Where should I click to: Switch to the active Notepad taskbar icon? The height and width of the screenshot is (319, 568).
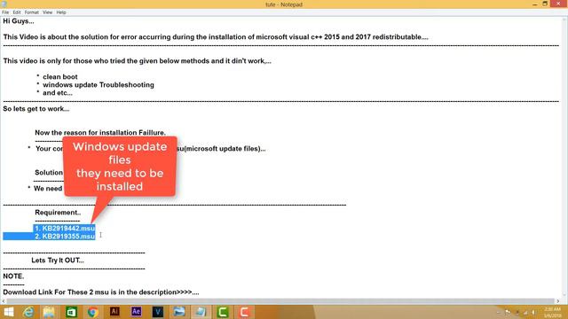[x=201, y=311]
